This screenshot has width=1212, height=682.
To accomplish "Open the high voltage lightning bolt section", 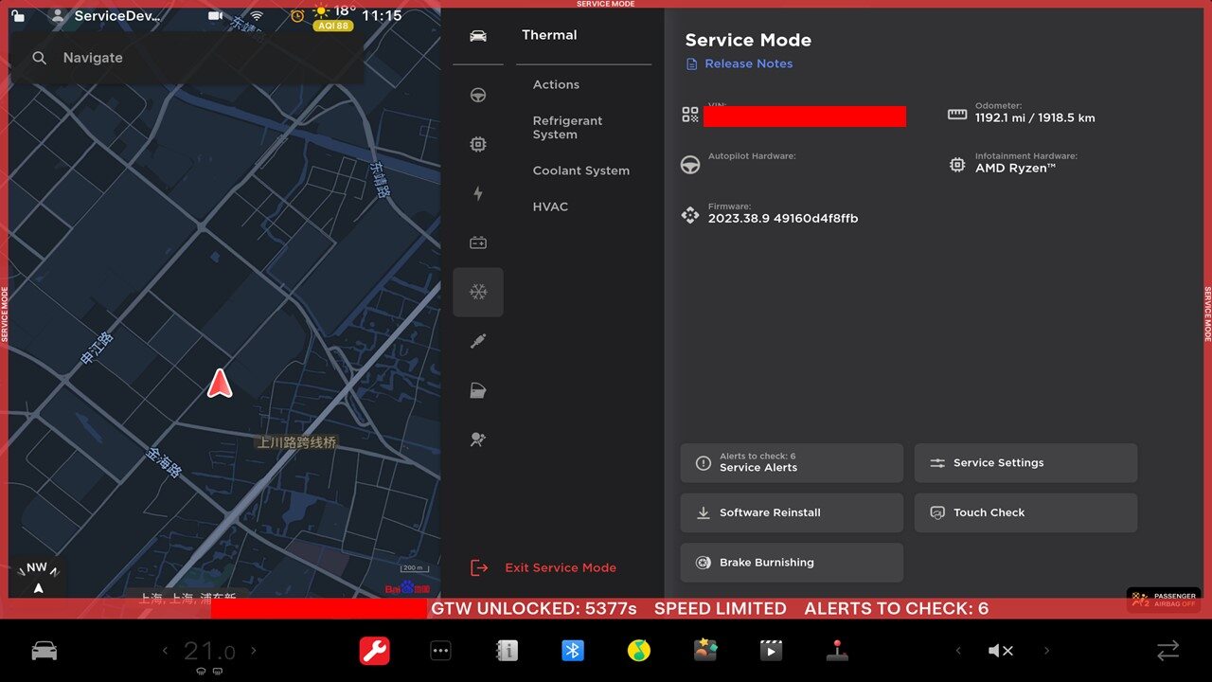I will pyautogui.click(x=478, y=194).
